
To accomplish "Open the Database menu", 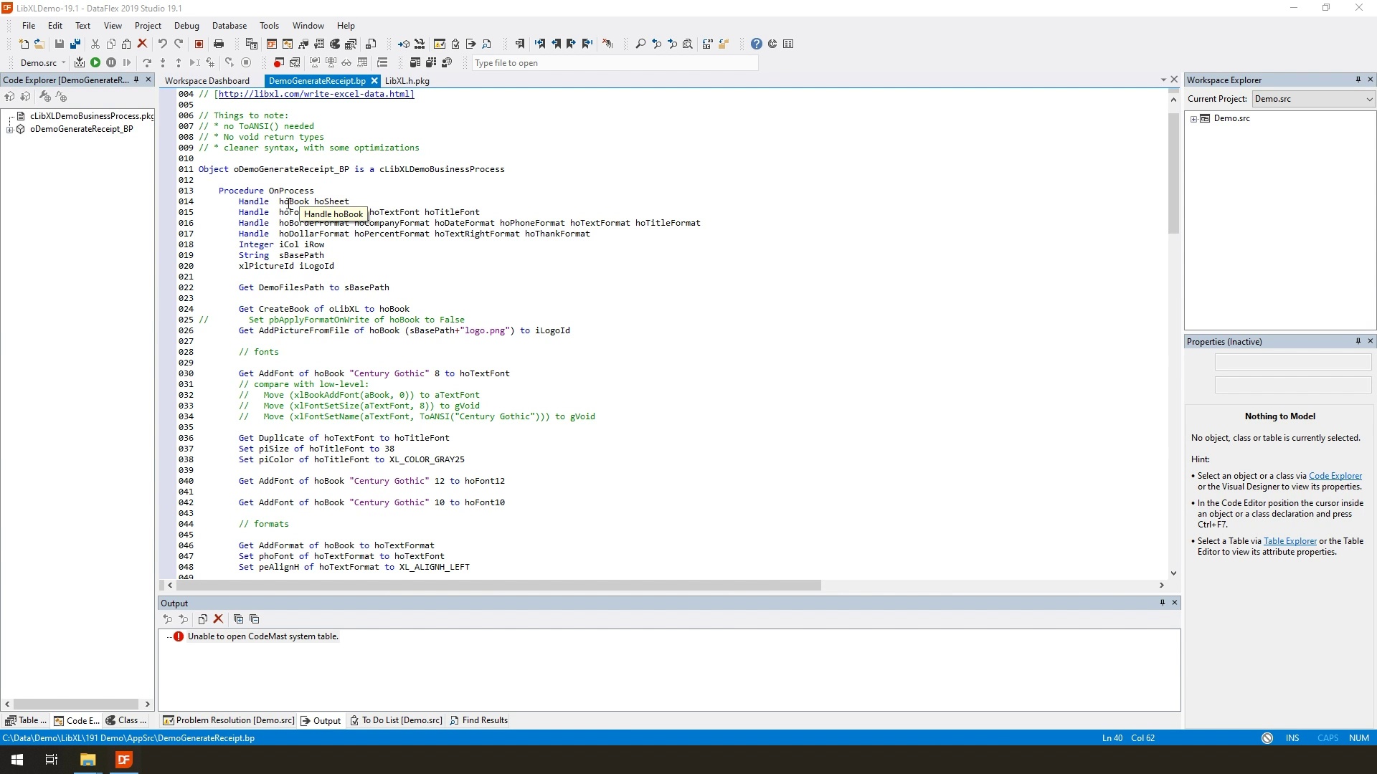I will pos(229,26).
